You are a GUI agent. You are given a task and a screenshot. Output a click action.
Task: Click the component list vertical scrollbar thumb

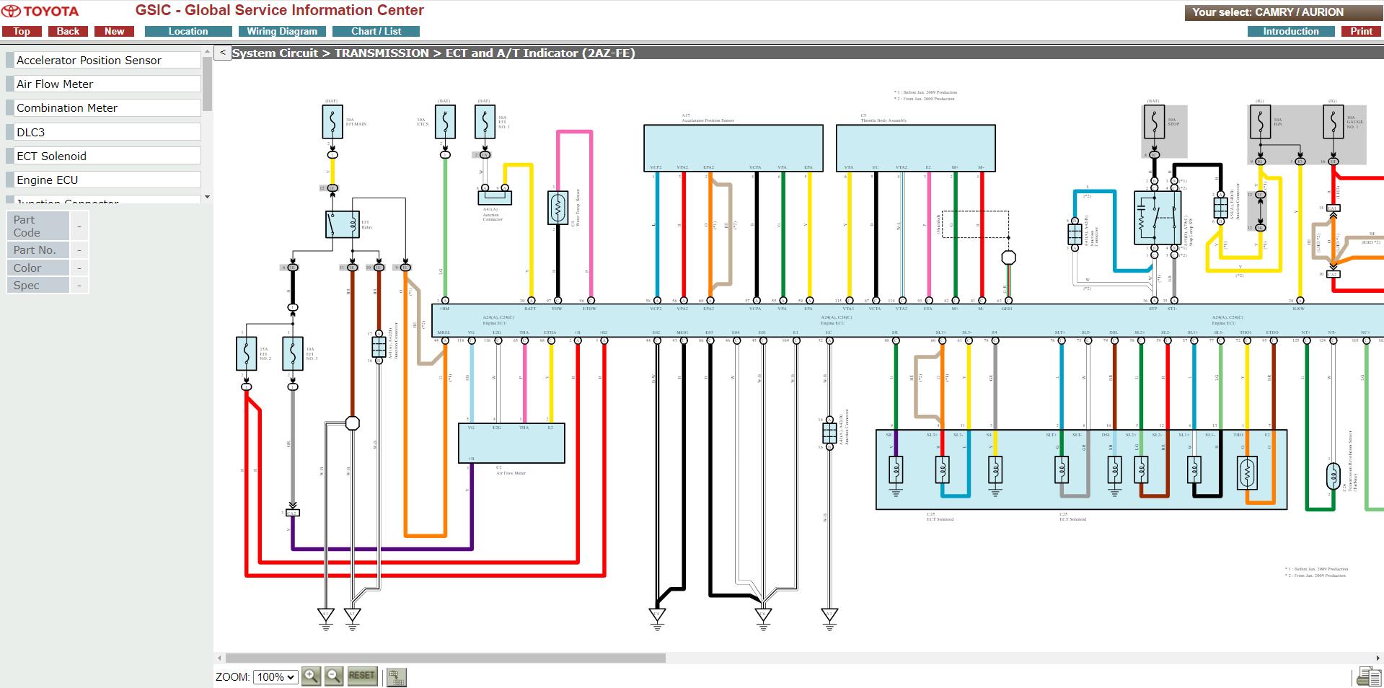coord(208,84)
